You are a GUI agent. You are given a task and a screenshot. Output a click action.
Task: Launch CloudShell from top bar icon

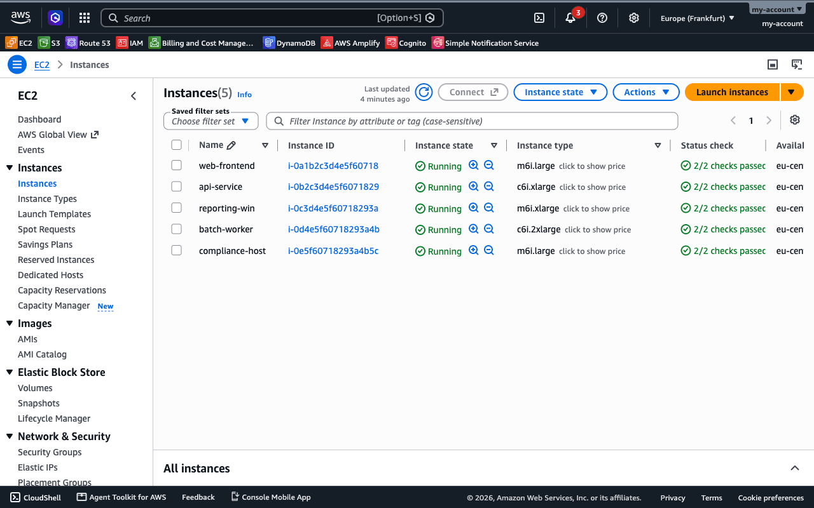(x=539, y=18)
